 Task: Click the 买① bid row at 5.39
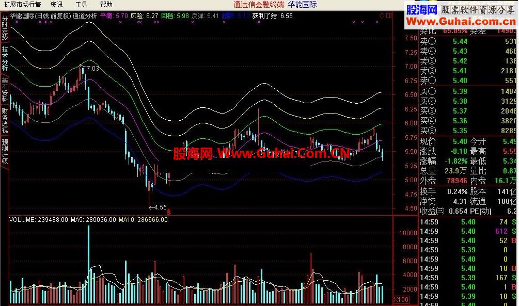click(x=468, y=91)
